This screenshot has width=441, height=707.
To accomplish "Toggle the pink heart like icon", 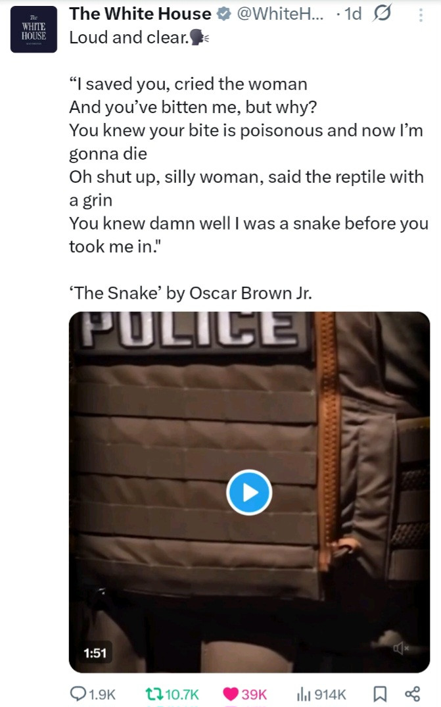I will point(231,694).
